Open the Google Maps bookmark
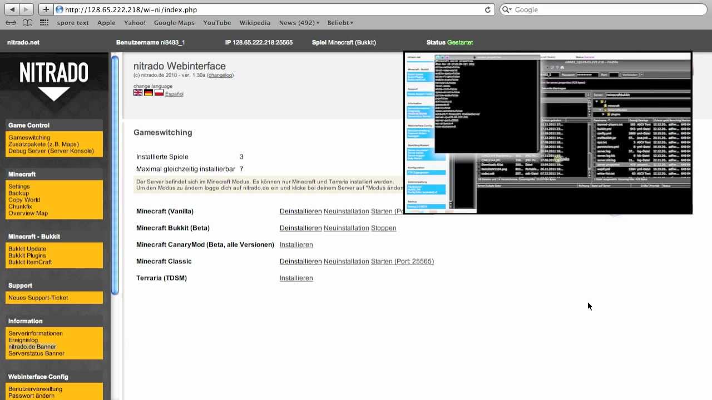The image size is (712, 400). click(174, 23)
